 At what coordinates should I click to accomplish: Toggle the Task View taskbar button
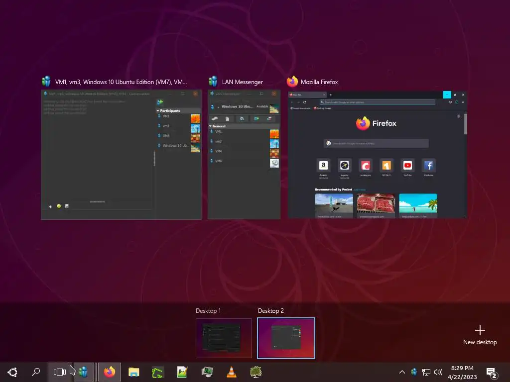(60, 372)
